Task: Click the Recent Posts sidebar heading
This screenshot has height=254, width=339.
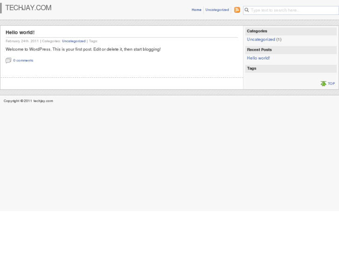Action: pyautogui.click(x=259, y=50)
